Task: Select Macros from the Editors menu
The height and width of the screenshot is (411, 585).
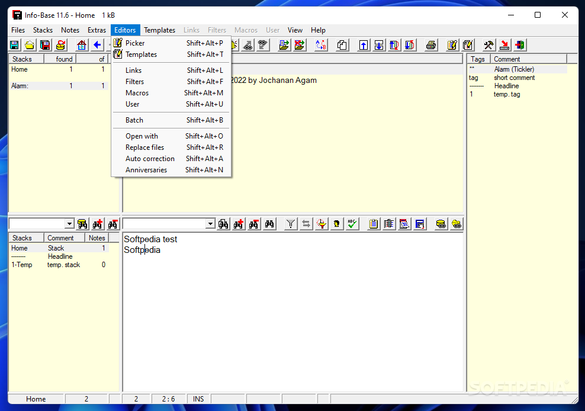Action: point(171,92)
